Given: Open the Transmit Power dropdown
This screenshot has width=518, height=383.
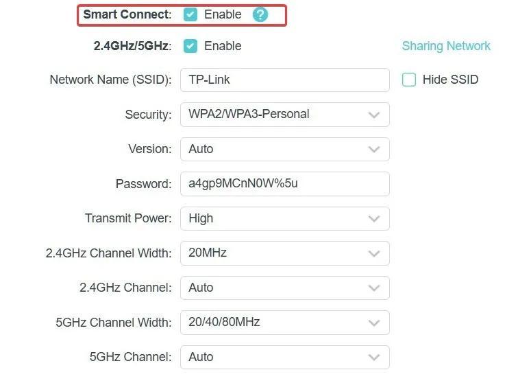Looking at the screenshot, I should (284, 218).
